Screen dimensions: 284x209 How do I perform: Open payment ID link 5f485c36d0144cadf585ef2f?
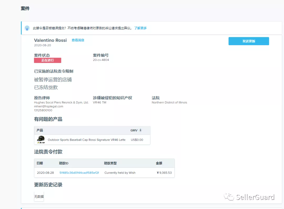[x=80, y=173]
